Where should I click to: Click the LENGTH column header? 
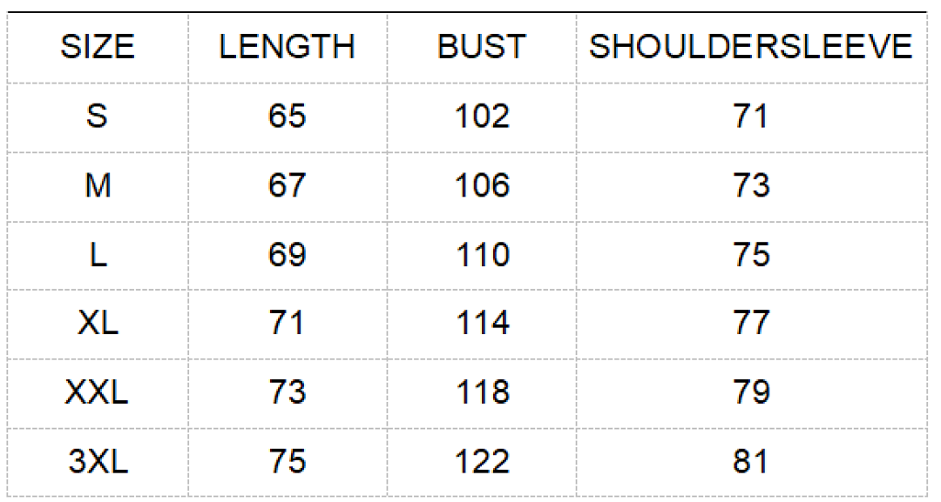pos(287,47)
